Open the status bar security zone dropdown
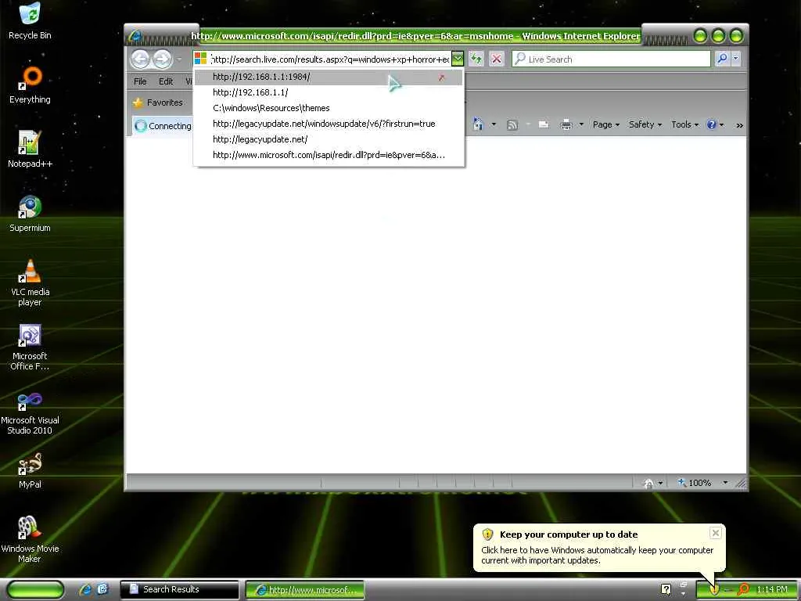801x601 pixels. (x=660, y=483)
